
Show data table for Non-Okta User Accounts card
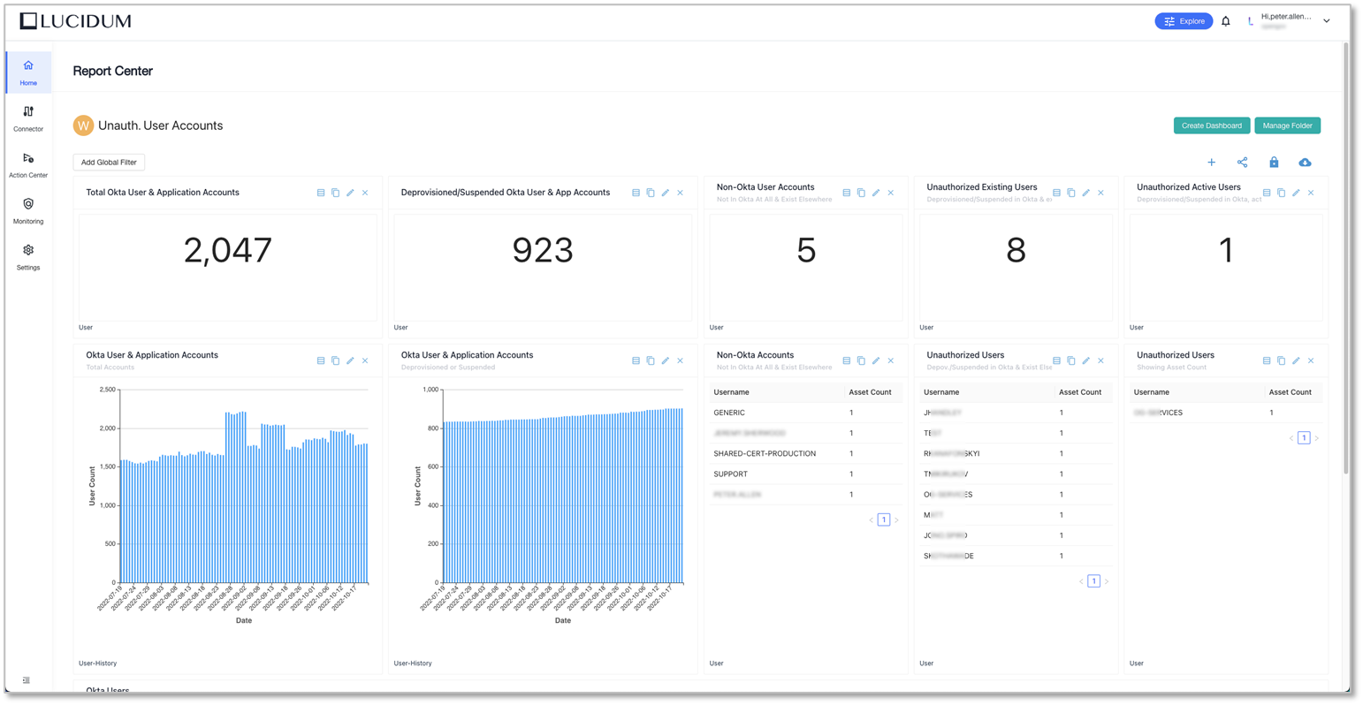point(846,193)
